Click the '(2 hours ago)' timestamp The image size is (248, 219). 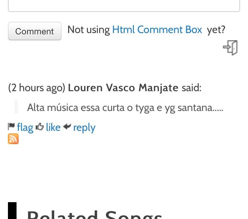click(x=37, y=88)
